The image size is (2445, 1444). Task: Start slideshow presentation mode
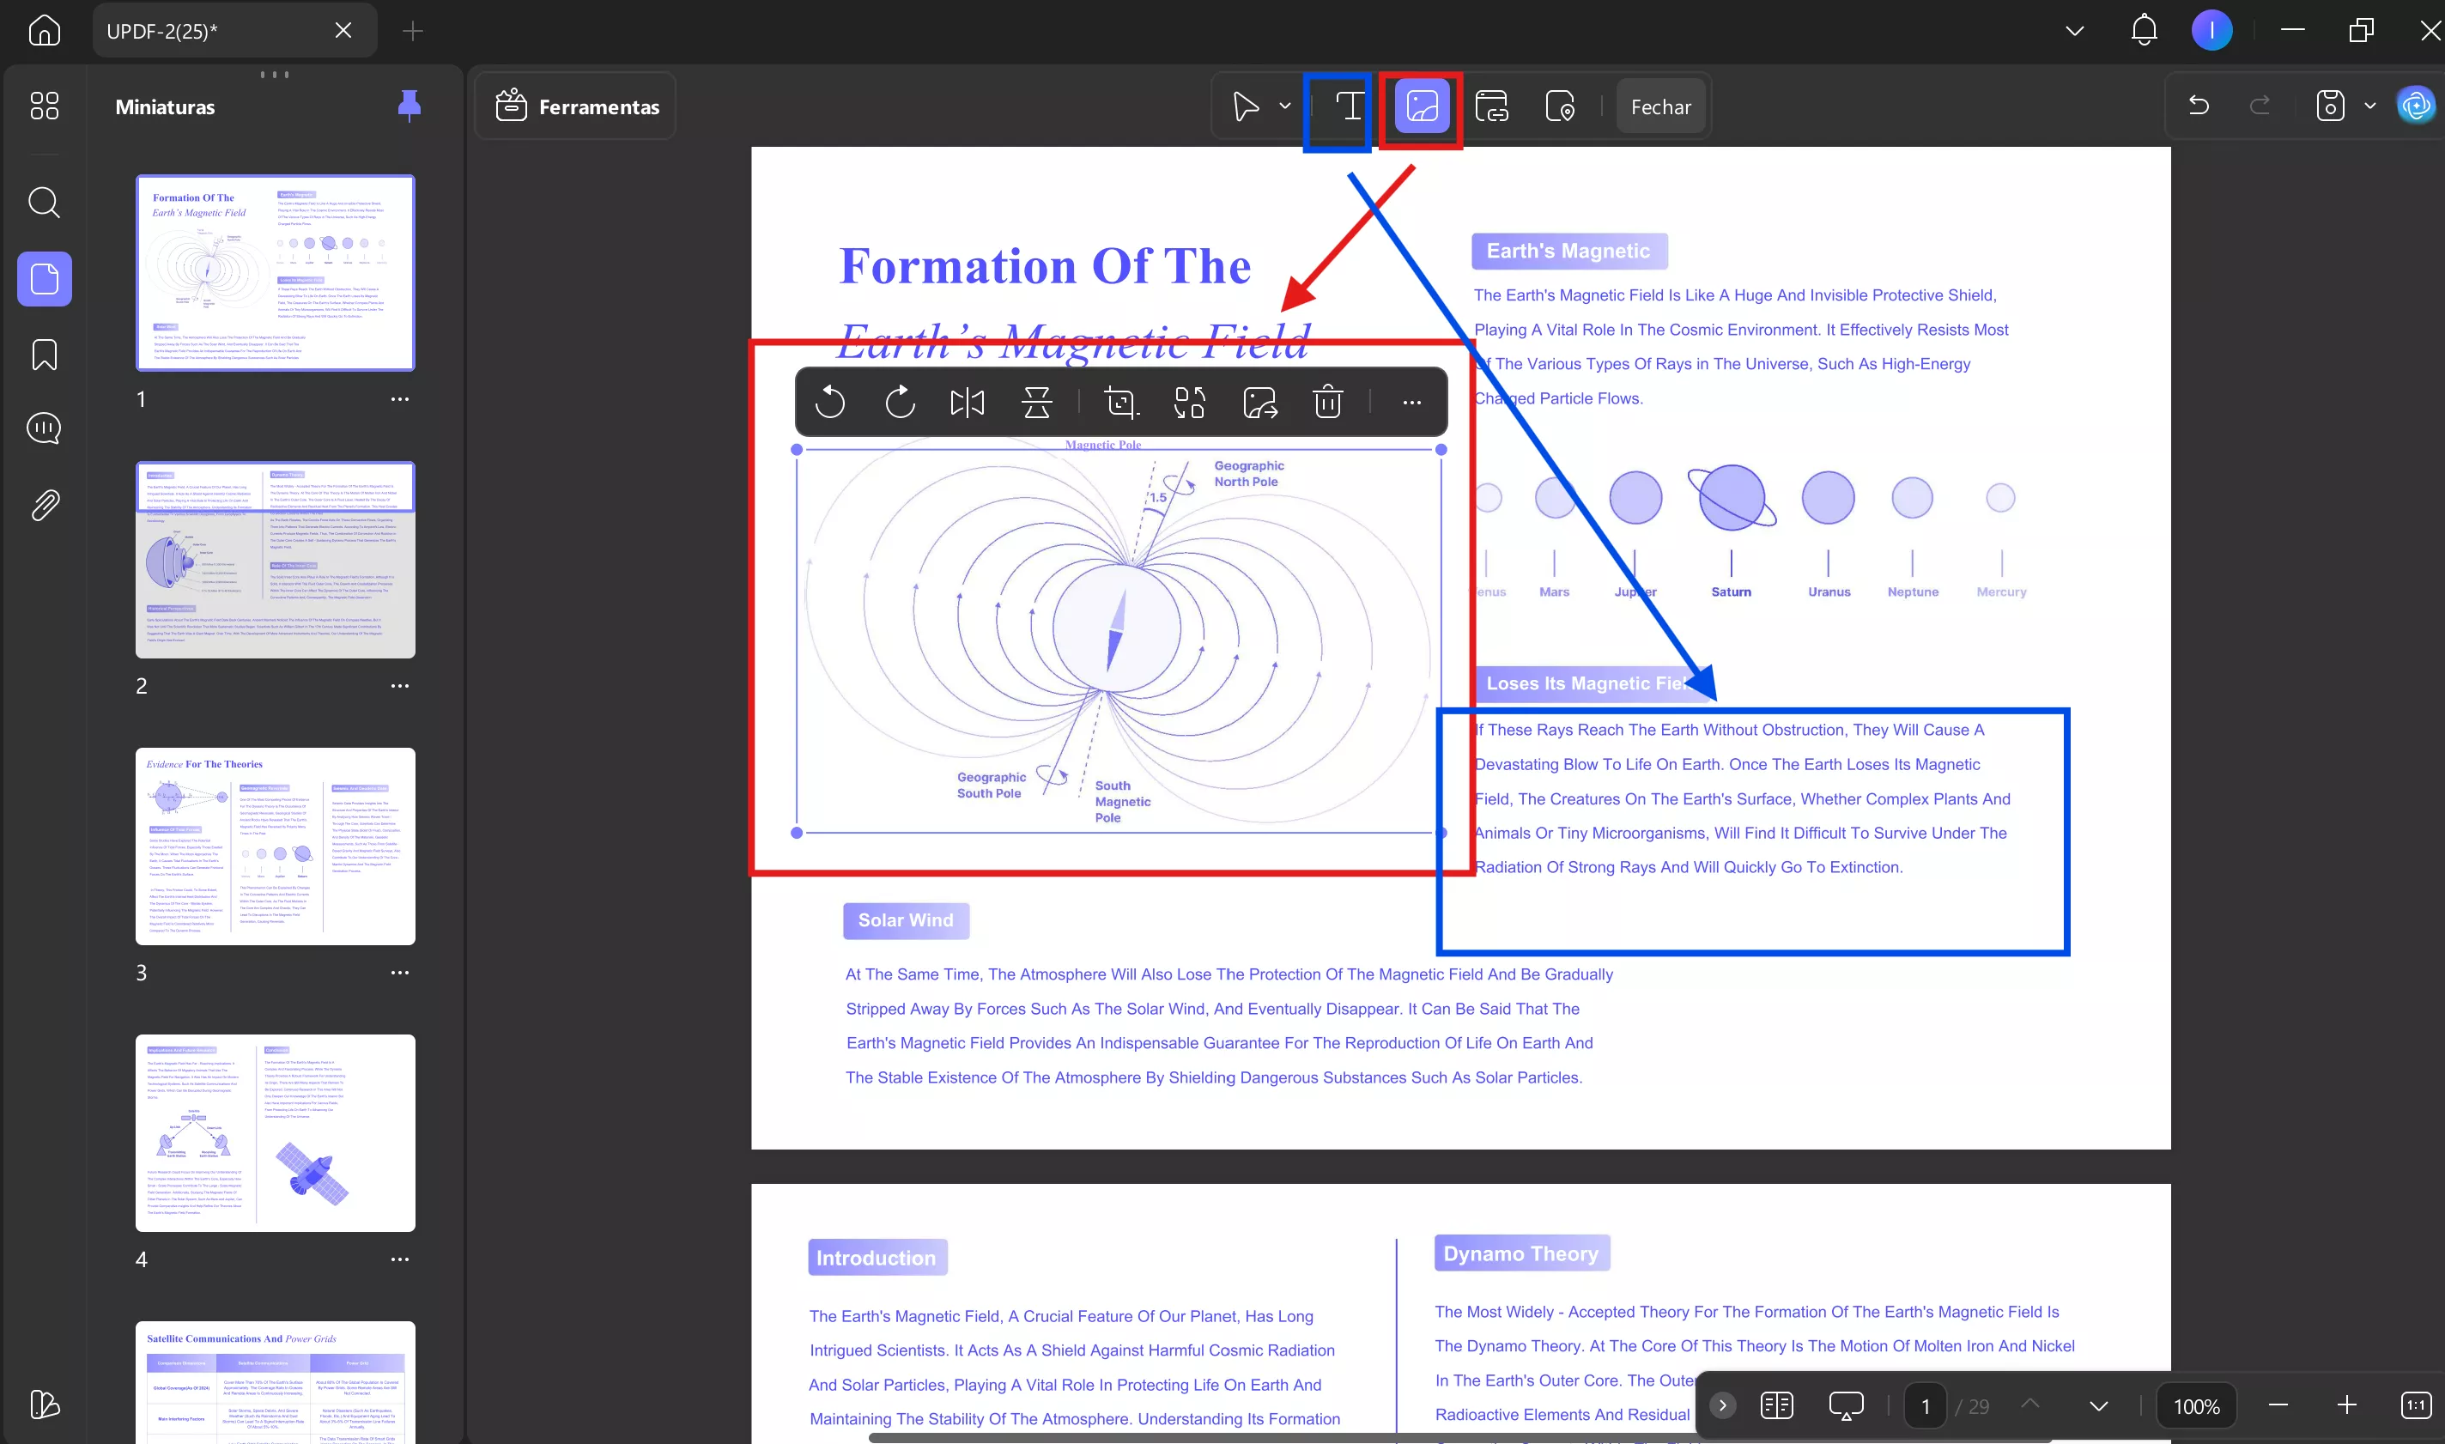[x=1846, y=1406]
